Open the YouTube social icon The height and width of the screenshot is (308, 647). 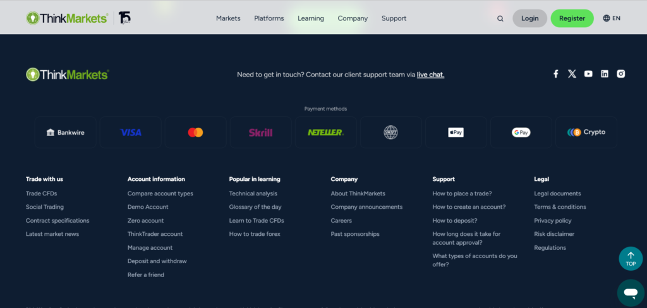[x=588, y=74]
